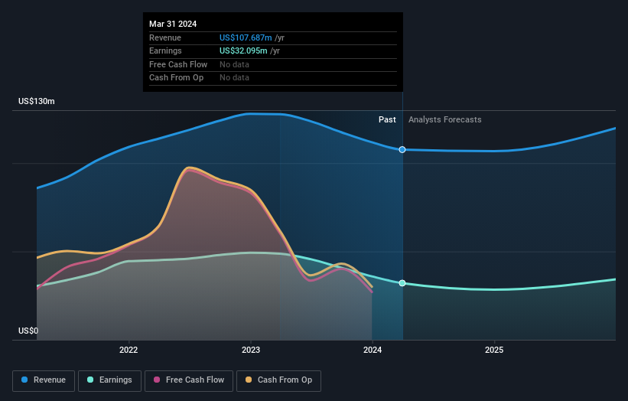The height and width of the screenshot is (401, 628).
Task: Click the orange Cash From Op legend dot
Action: [249, 380]
